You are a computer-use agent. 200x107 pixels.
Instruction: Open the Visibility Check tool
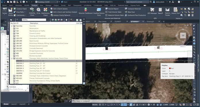coord(32,12)
